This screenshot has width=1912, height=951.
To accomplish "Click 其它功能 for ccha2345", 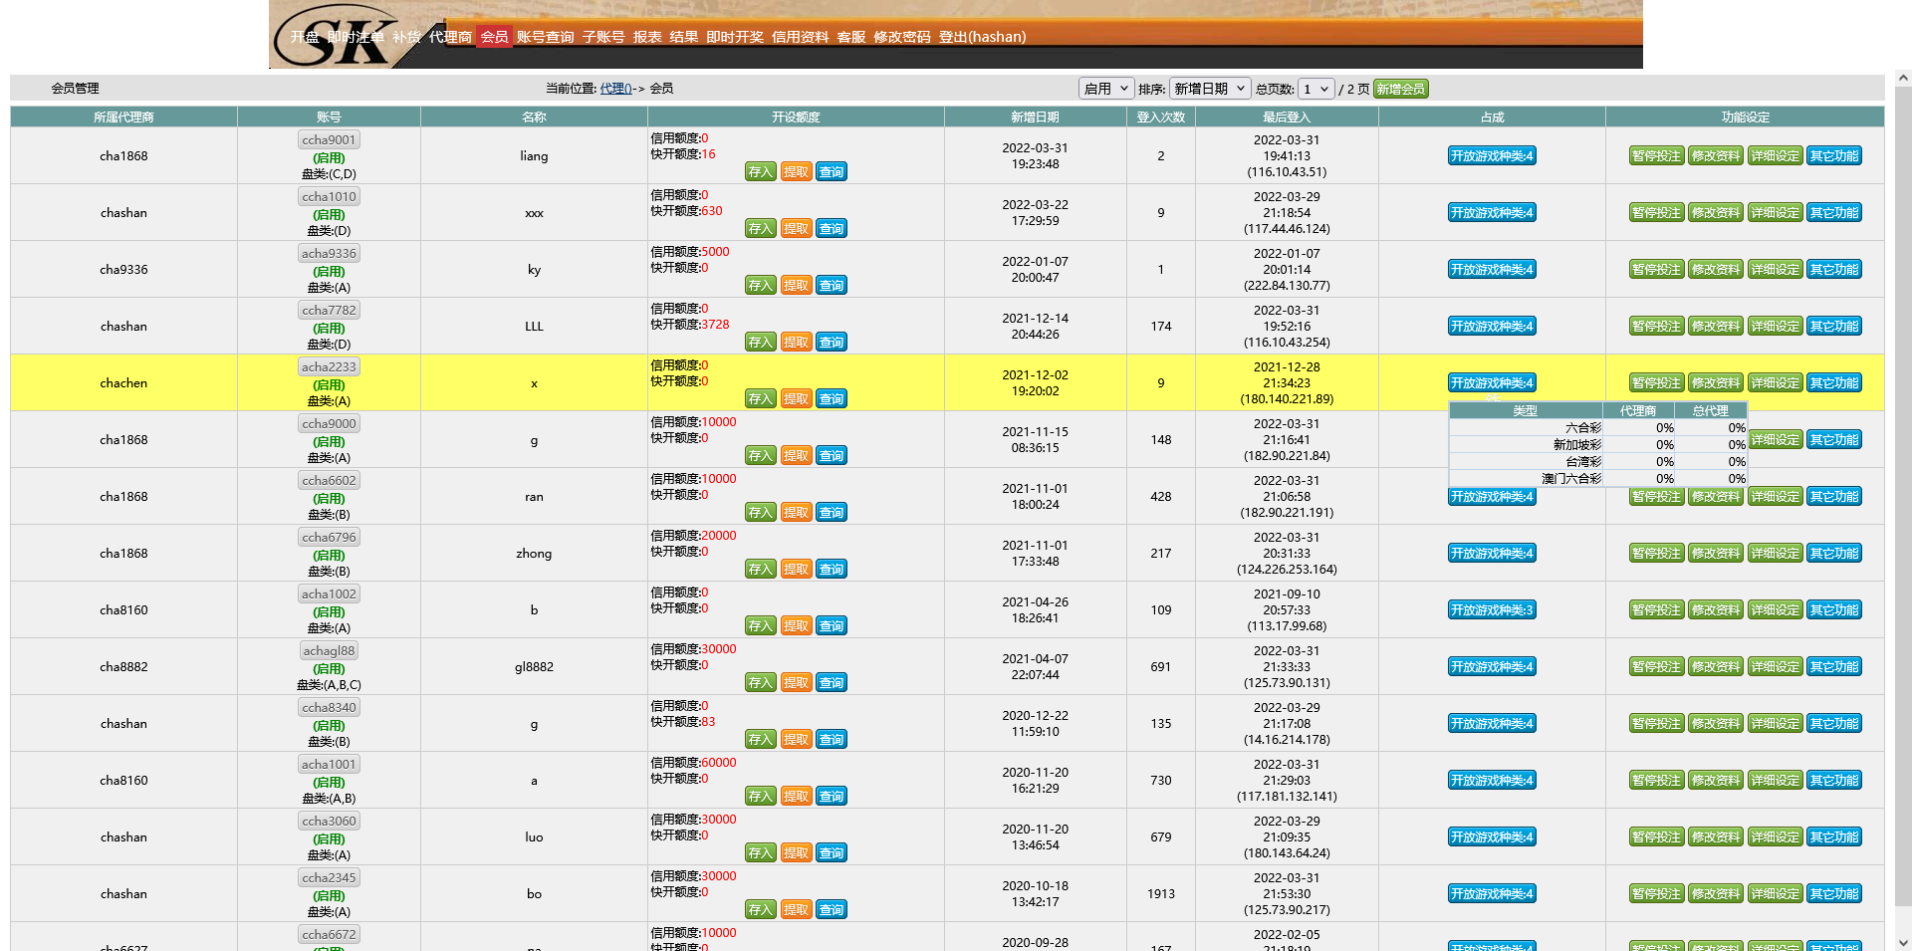I will tap(1834, 894).
